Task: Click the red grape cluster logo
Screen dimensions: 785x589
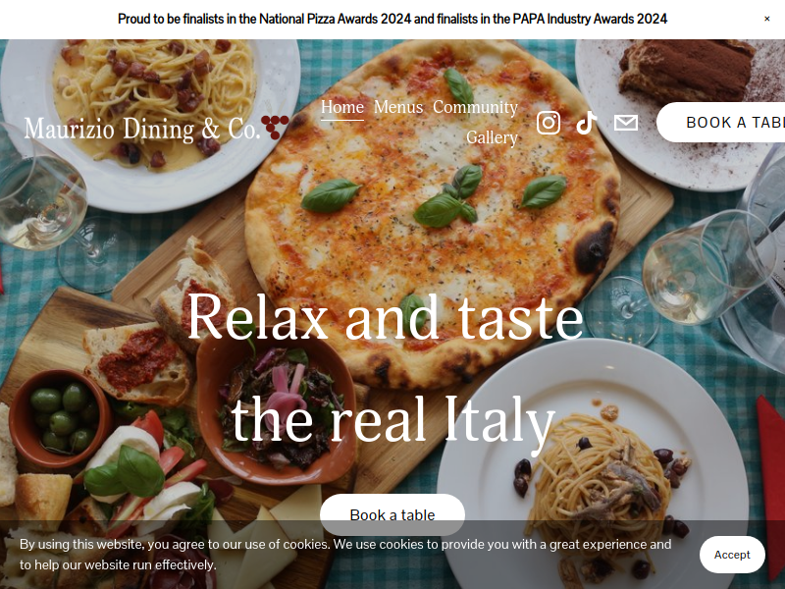Action: point(275,128)
